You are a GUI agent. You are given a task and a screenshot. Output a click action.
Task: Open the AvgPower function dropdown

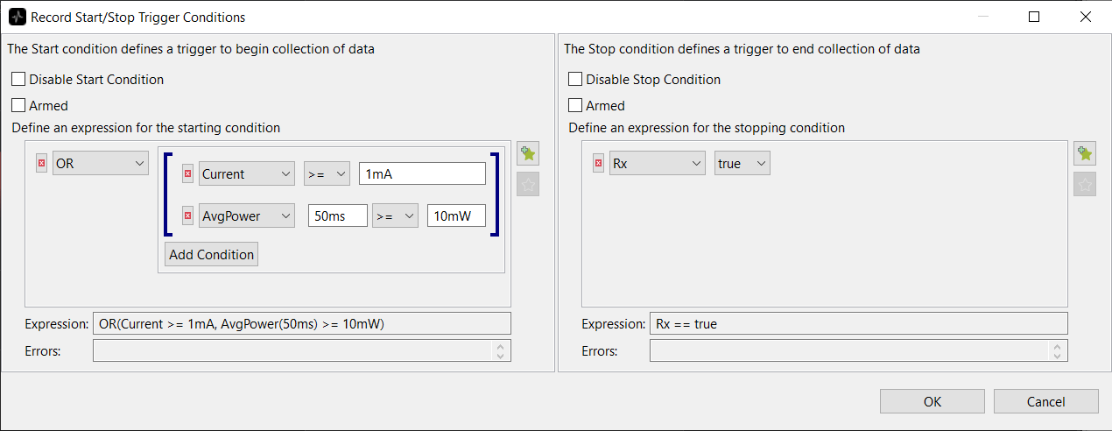click(x=247, y=216)
